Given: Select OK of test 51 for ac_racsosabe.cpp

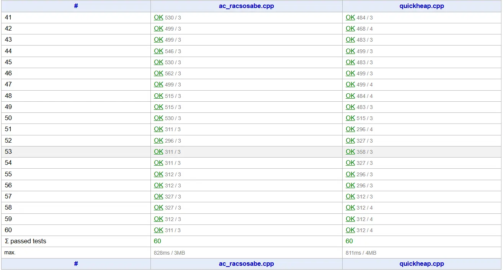Looking at the screenshot, I should click(x=158, y=129).
